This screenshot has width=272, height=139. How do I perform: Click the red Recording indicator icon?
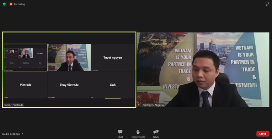[11, 4]
